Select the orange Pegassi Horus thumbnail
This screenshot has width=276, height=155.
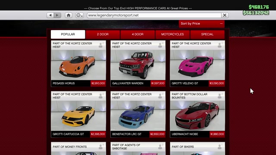tap(78, 65)
